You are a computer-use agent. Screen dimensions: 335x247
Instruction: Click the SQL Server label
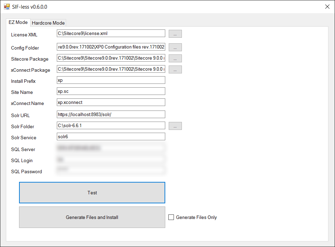coord(23,149)
